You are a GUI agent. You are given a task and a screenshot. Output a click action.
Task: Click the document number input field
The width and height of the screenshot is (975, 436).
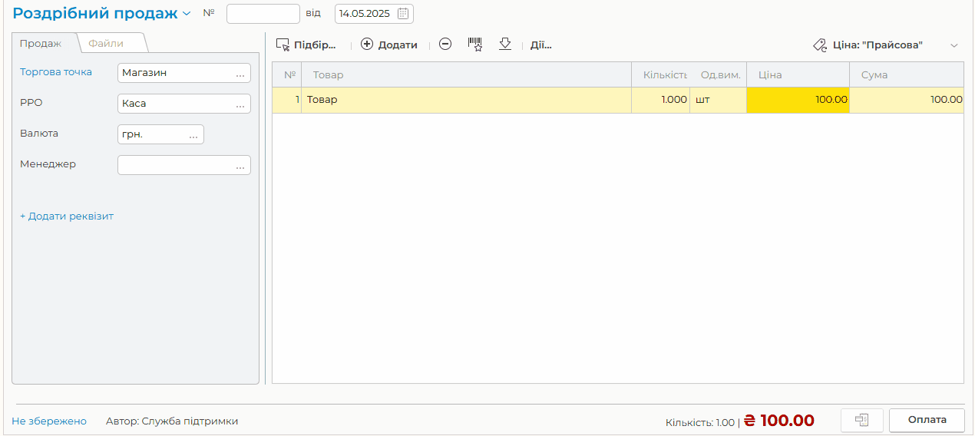[263, 14]
